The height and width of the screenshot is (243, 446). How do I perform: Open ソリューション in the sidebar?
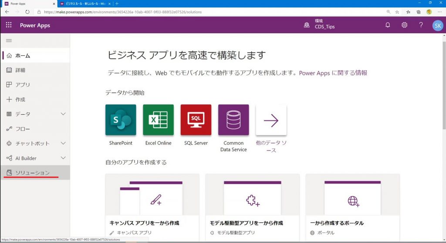[35, 173]
